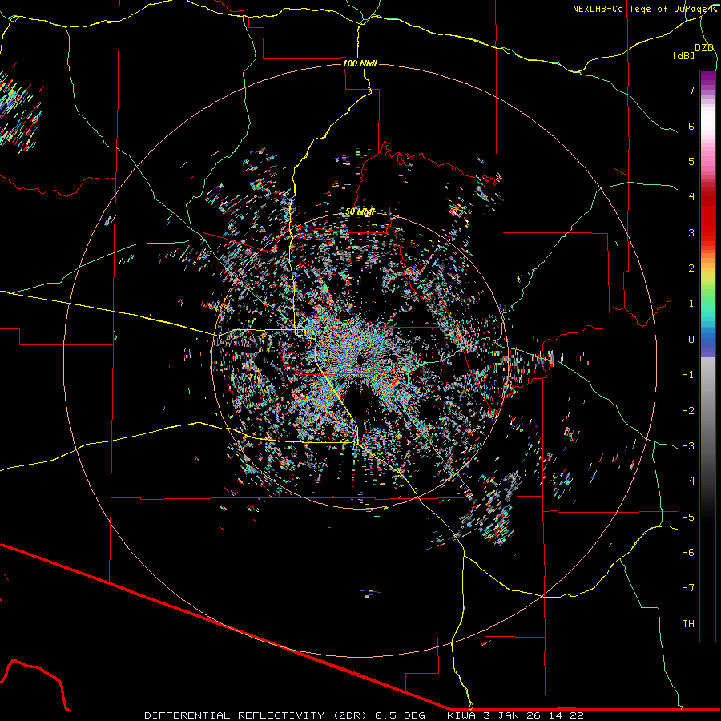Click the 100 NMI range ring label
The image size is (721, 721).
(x=360, y=63)
